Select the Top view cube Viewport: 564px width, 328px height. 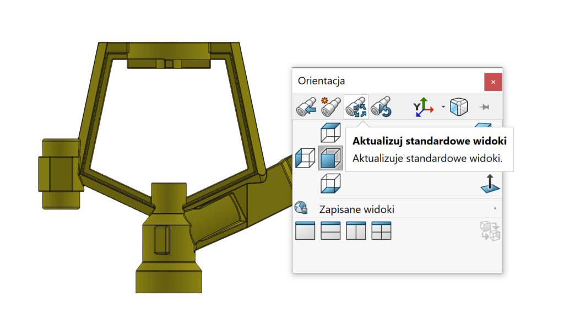(330, 133)
